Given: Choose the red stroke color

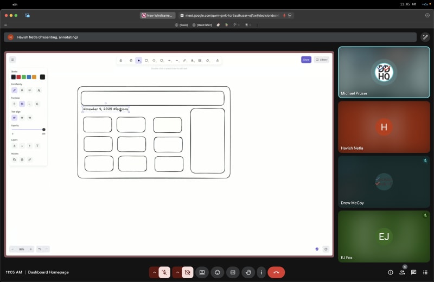Looking at the screenshot, I should coord(18,77).
